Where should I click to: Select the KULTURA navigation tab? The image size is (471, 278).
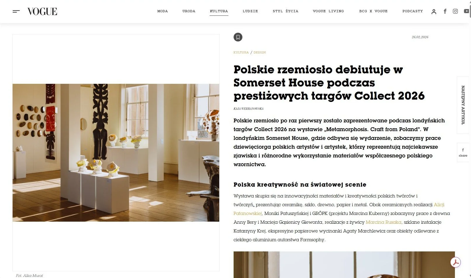point(219,11)
